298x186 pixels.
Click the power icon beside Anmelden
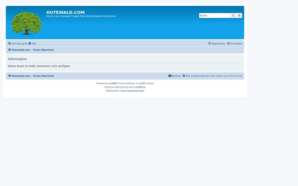228,43
